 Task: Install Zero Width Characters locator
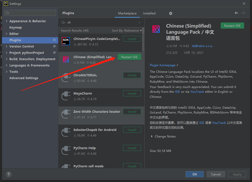132,111
